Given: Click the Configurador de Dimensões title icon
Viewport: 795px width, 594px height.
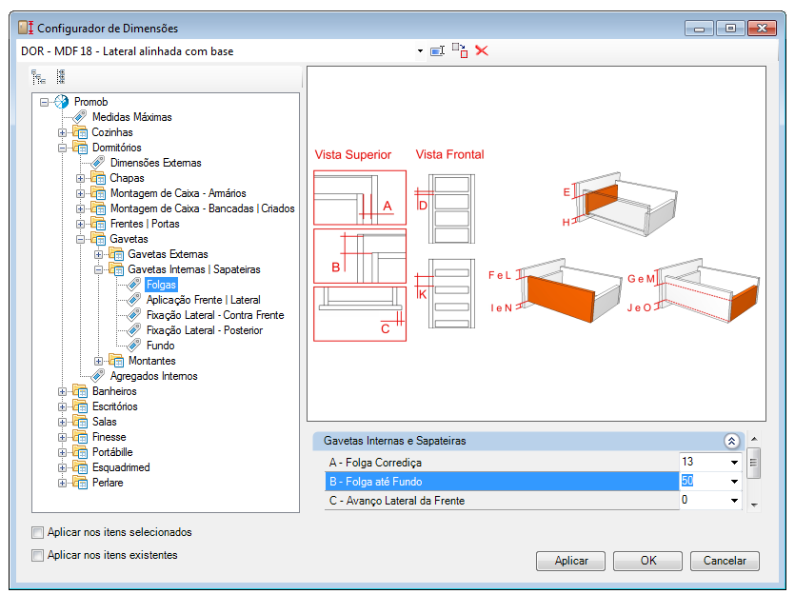Looking at the screenshot, I should point(26,28).
